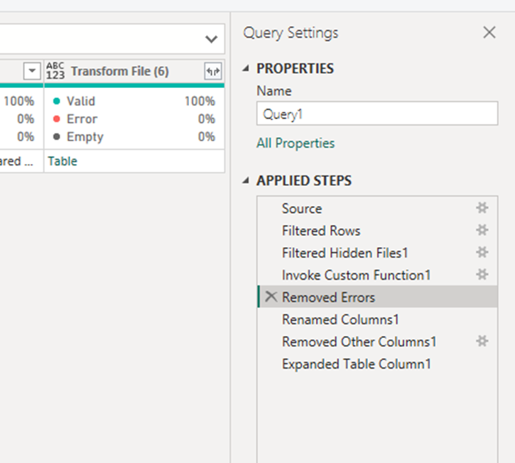Click the Table cell value
This screenshot has width=515, height=463.
tap(63, 161)
